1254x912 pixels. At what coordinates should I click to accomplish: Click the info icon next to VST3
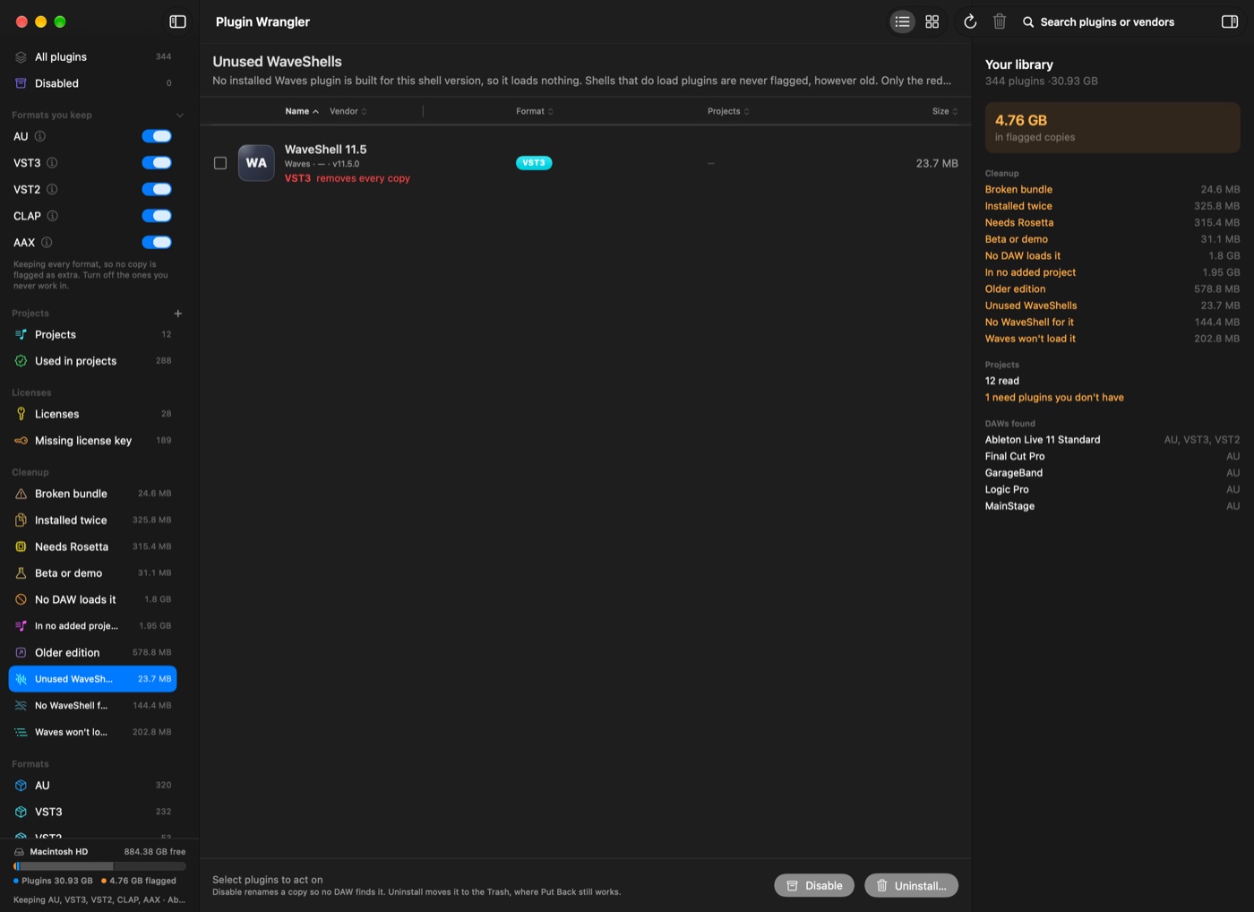click(x=52, y=163)
